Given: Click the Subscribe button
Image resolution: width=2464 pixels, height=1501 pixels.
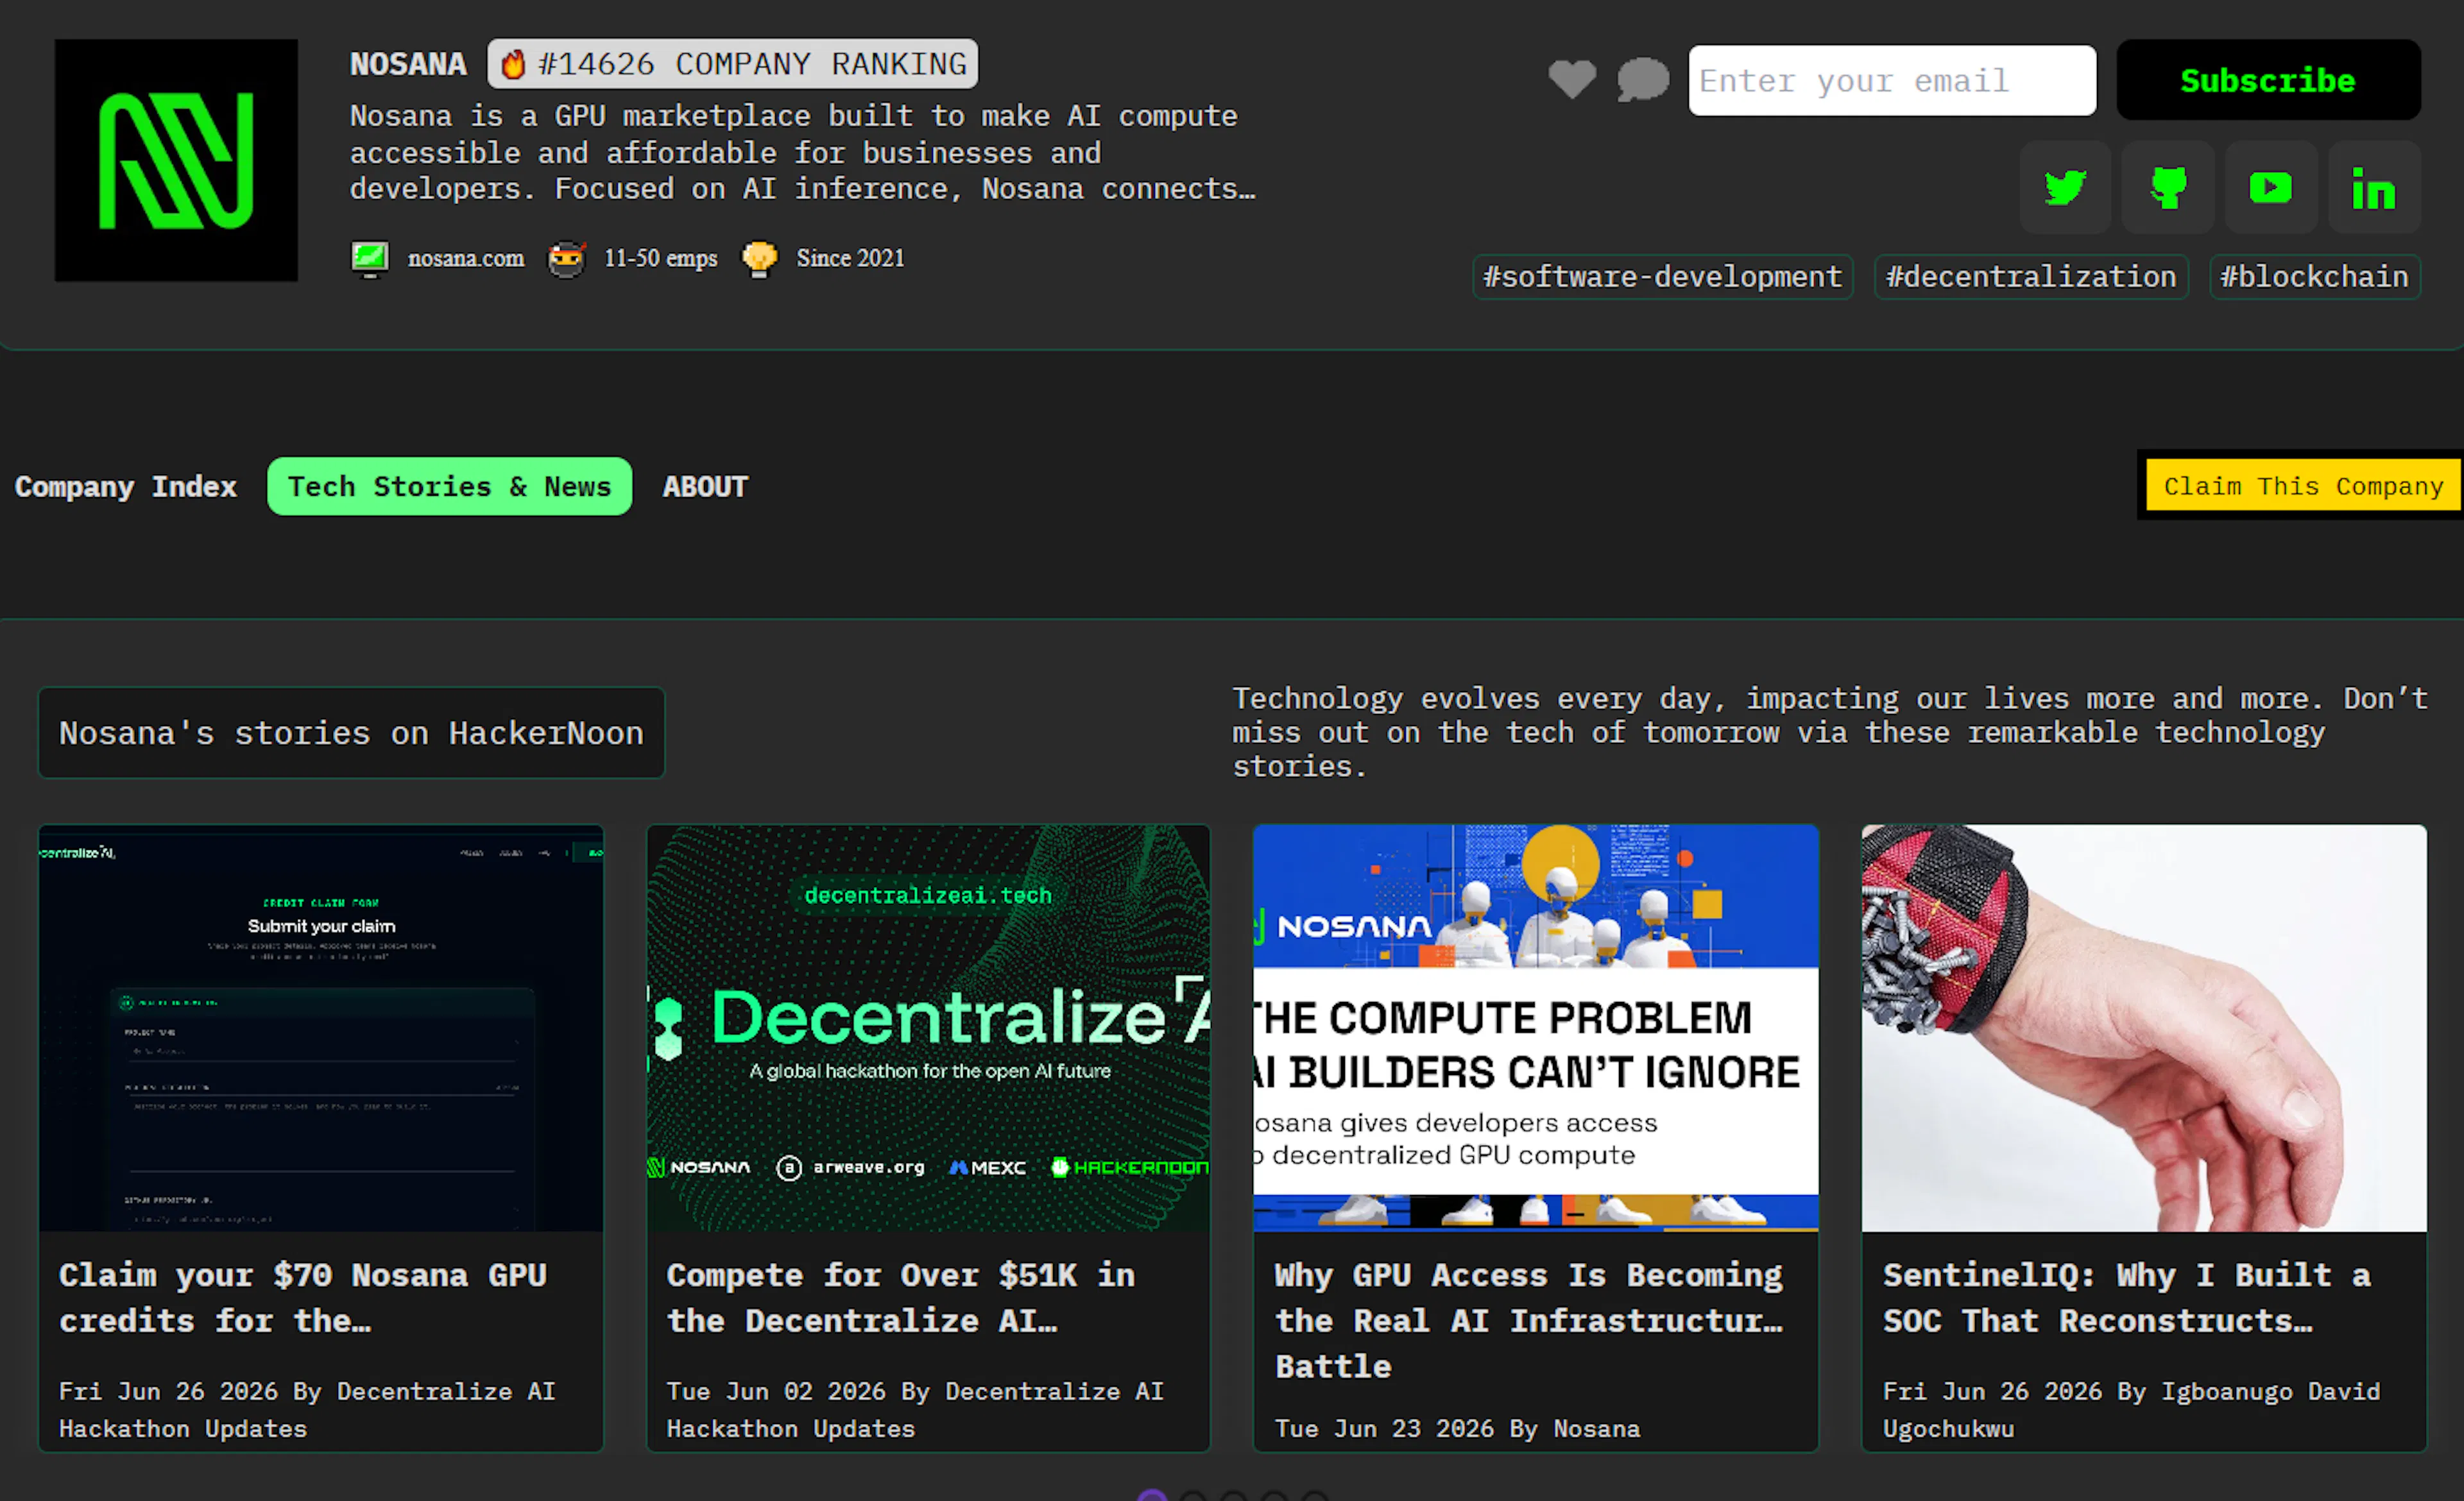Looking at the screenshot, I should coord(2268,80).
